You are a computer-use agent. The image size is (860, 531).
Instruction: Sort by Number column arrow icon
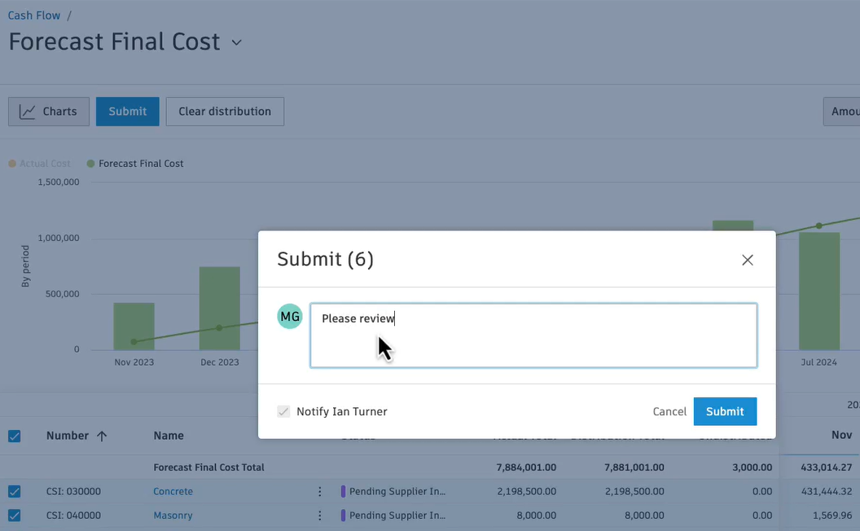tap(102, 436)
